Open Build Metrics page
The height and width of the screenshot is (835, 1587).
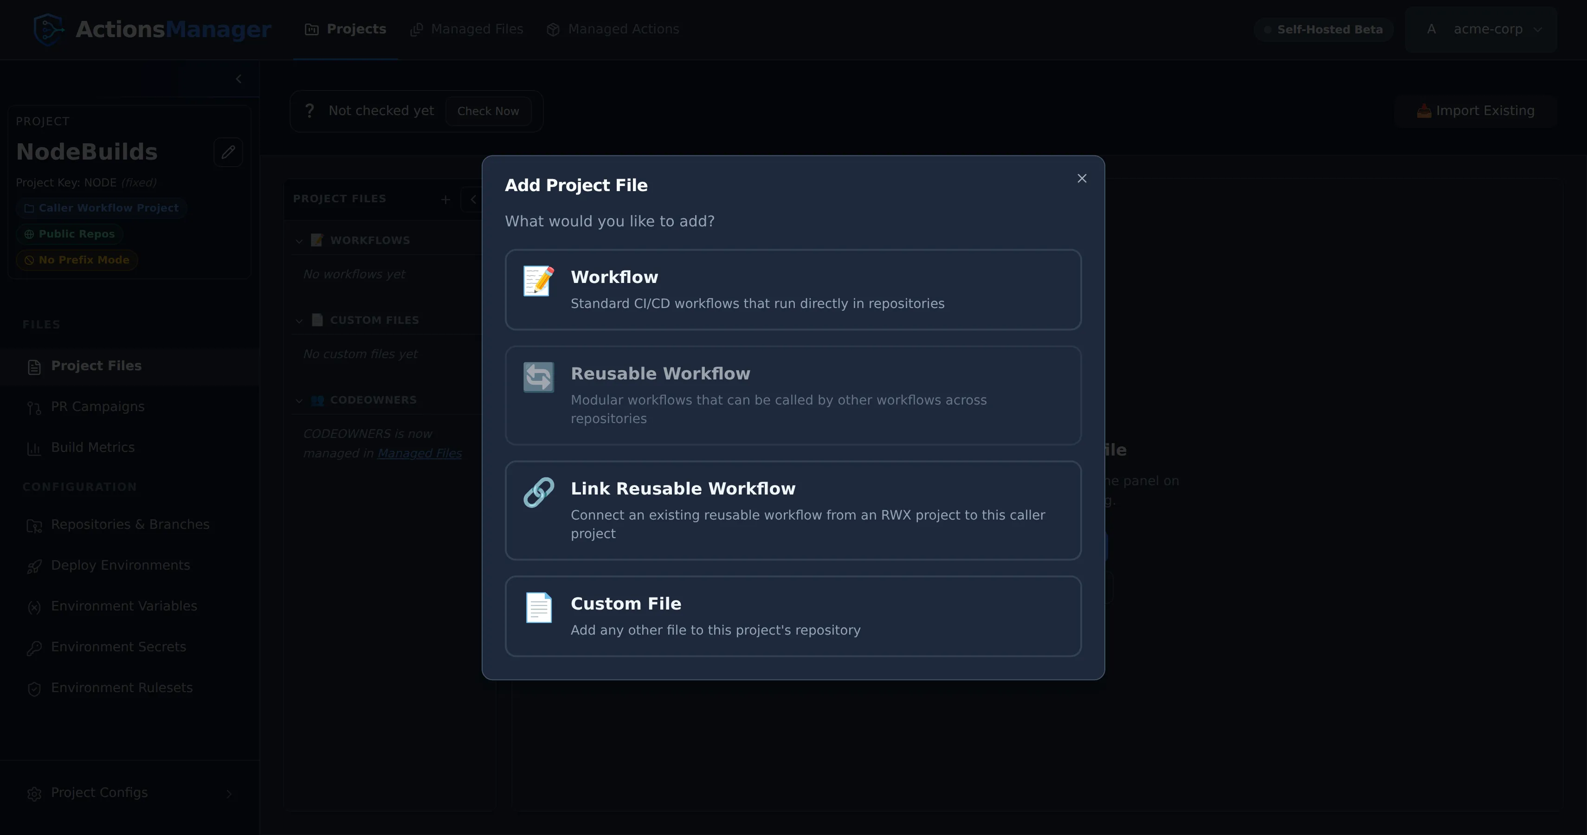[129, 448]
